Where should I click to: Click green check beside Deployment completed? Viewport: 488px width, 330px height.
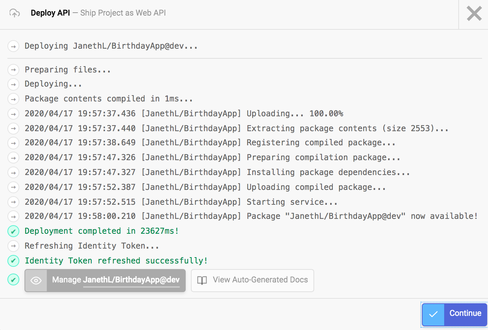coord(13,232)
